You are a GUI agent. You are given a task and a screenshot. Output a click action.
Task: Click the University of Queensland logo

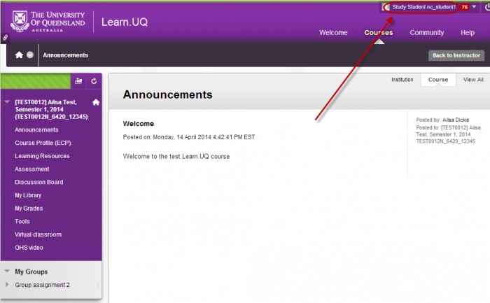click(x=48, y=22)
